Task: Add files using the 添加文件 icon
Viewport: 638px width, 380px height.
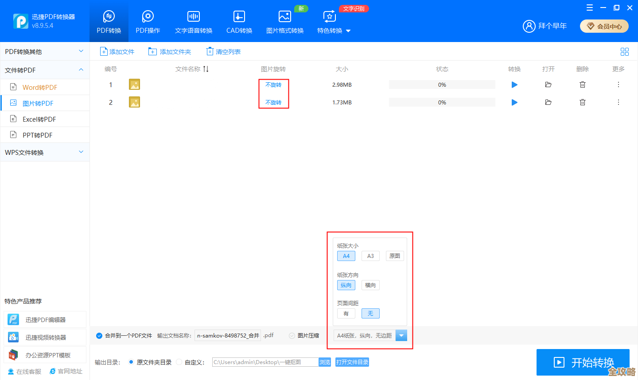Action: click(x=117, y=51)
